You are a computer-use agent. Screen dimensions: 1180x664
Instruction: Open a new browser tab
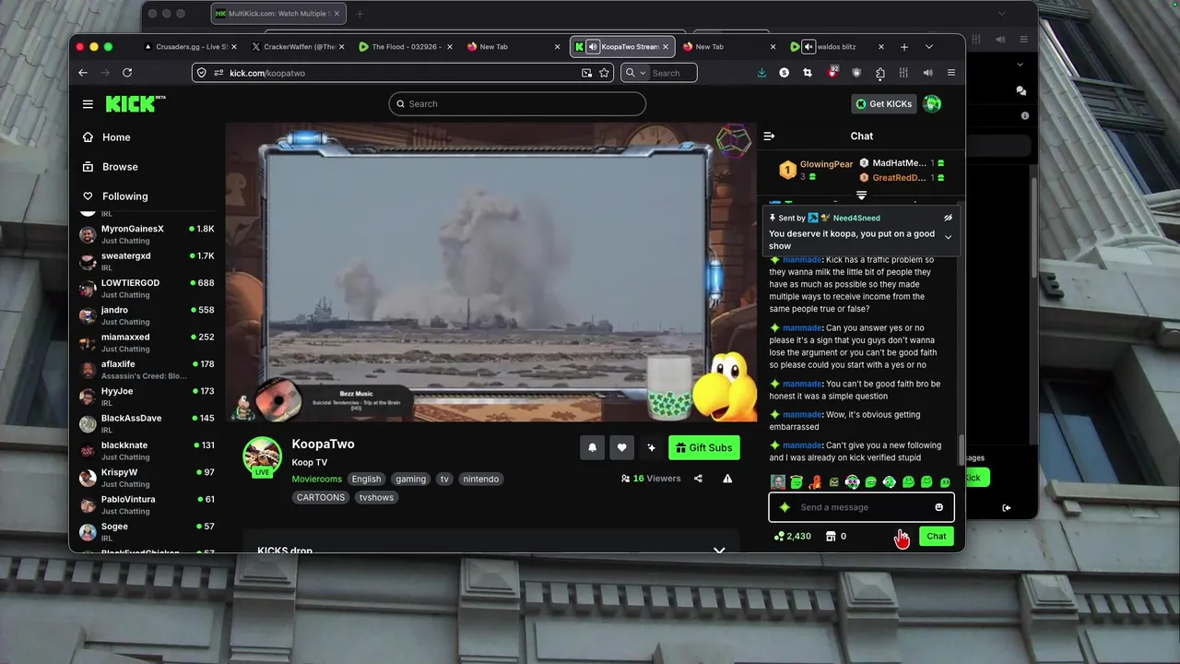[x=904, y=47]
